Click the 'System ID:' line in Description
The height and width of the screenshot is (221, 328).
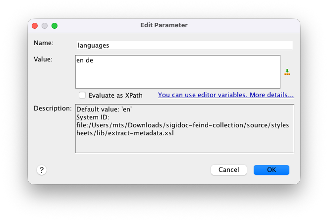point(93,117)
